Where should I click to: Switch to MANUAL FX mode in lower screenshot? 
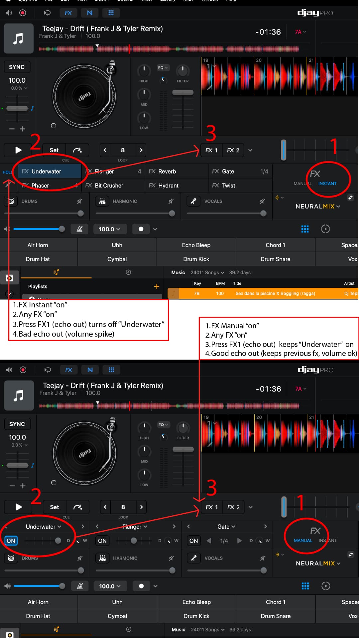pyautogui.click(x=303, y=541)
